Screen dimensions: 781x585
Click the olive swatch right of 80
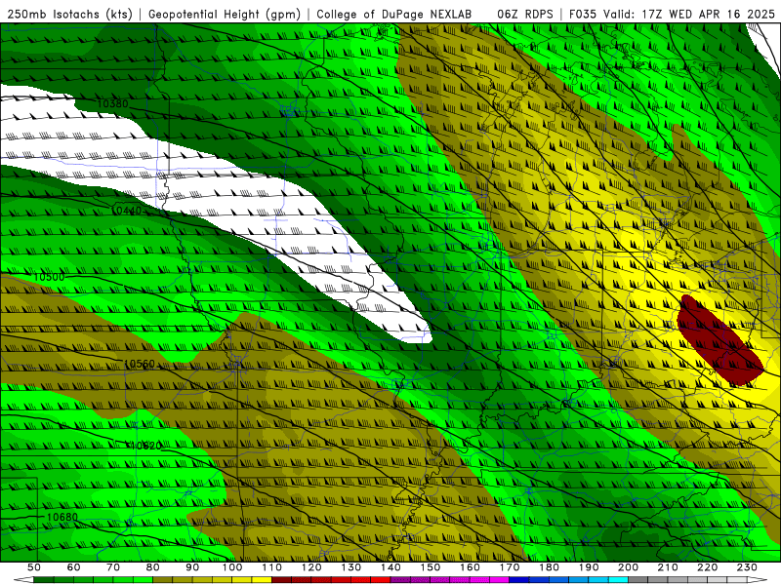[162, 580]
